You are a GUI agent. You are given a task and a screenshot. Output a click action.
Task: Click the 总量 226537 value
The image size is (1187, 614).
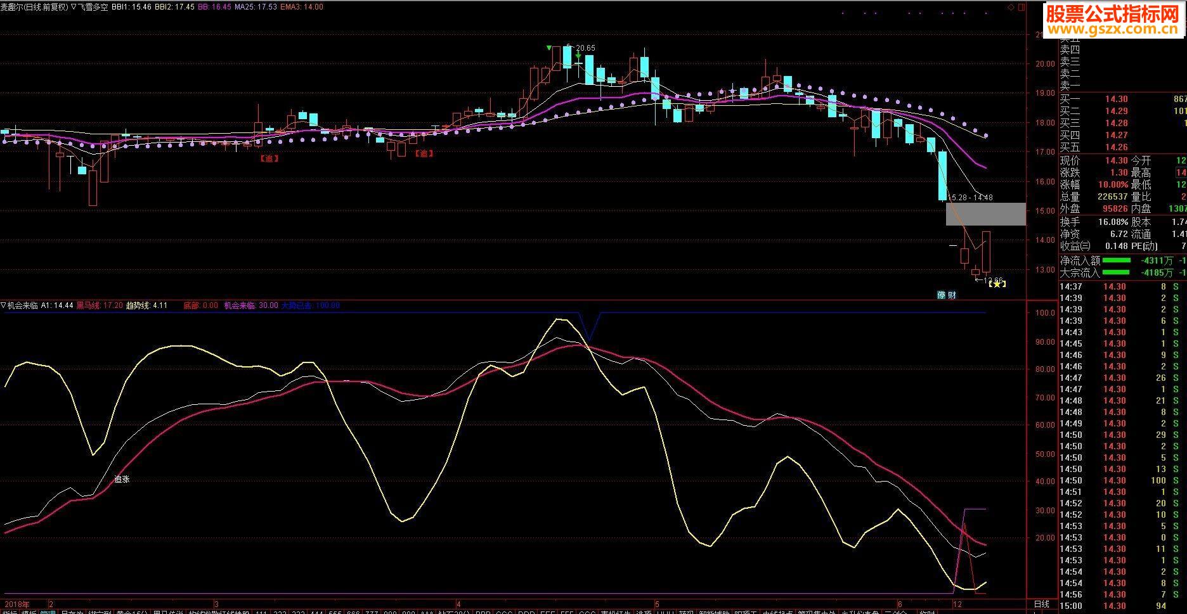coord(1112,197)
